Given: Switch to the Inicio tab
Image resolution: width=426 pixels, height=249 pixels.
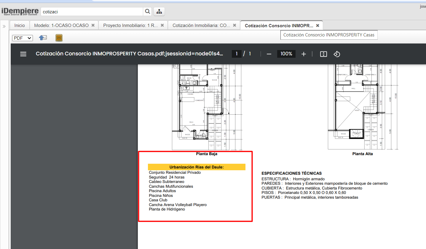Looking at the screenshot, I should 20,25.
